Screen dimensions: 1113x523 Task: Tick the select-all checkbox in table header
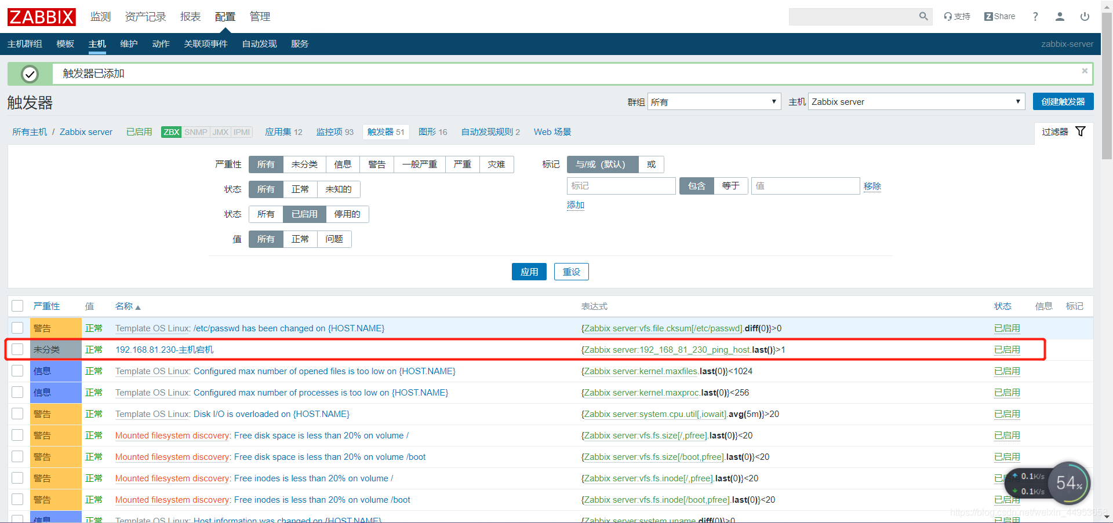(x=17, y=306)
